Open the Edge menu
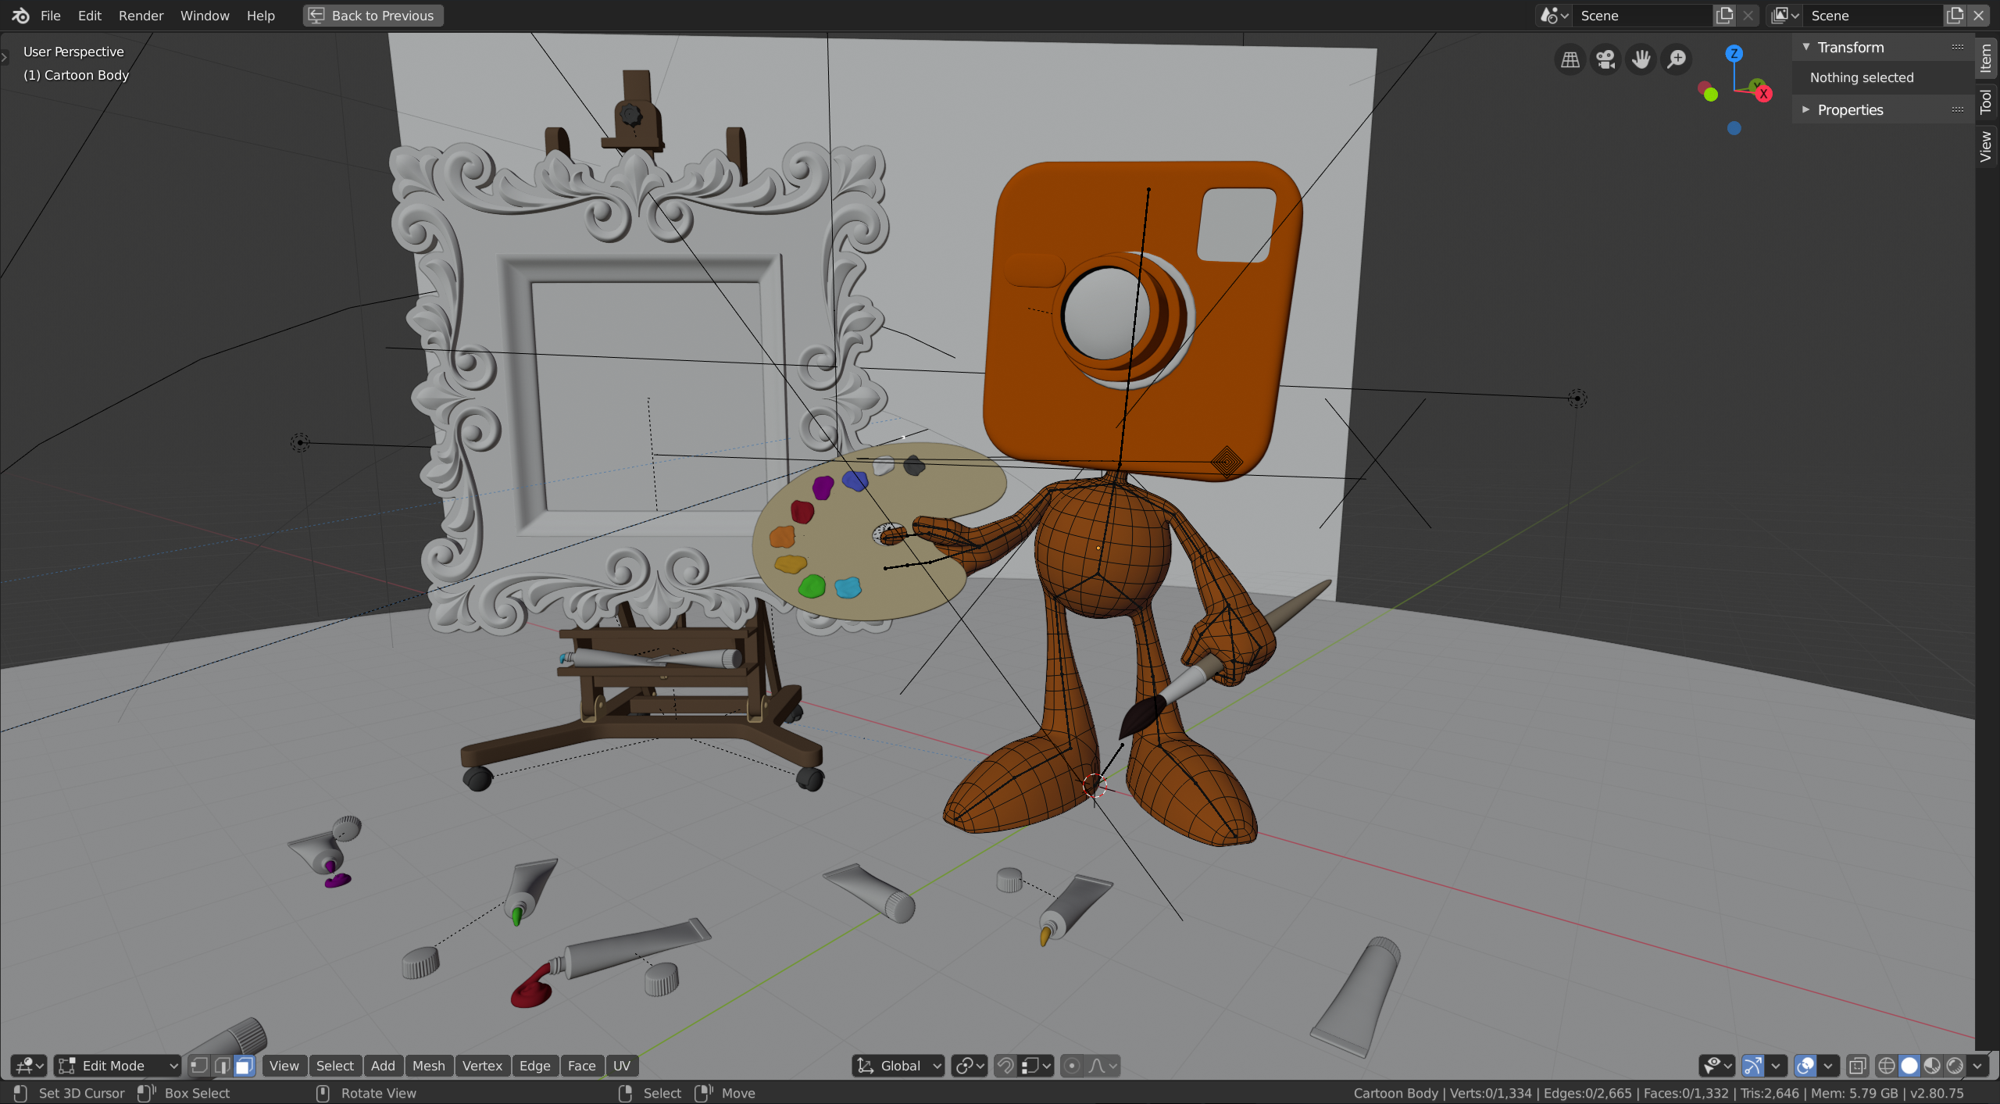Viewport: 2000px width, 1104px height. 534,1066
